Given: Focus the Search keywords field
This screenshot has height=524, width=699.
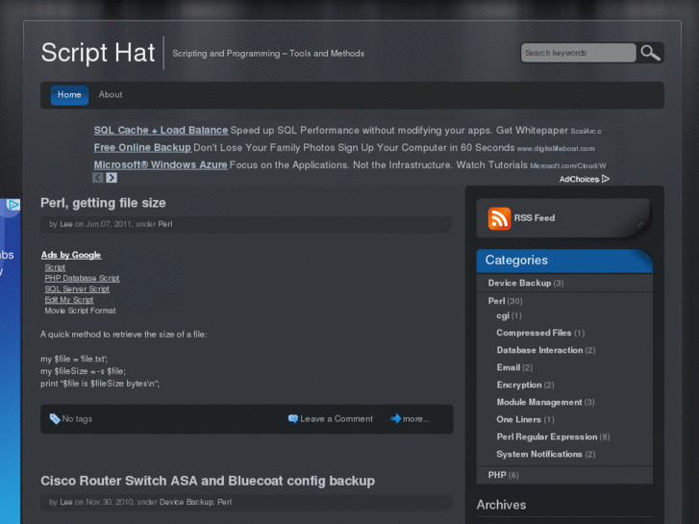Looking at the screenshot, I should tap(578, 53).
